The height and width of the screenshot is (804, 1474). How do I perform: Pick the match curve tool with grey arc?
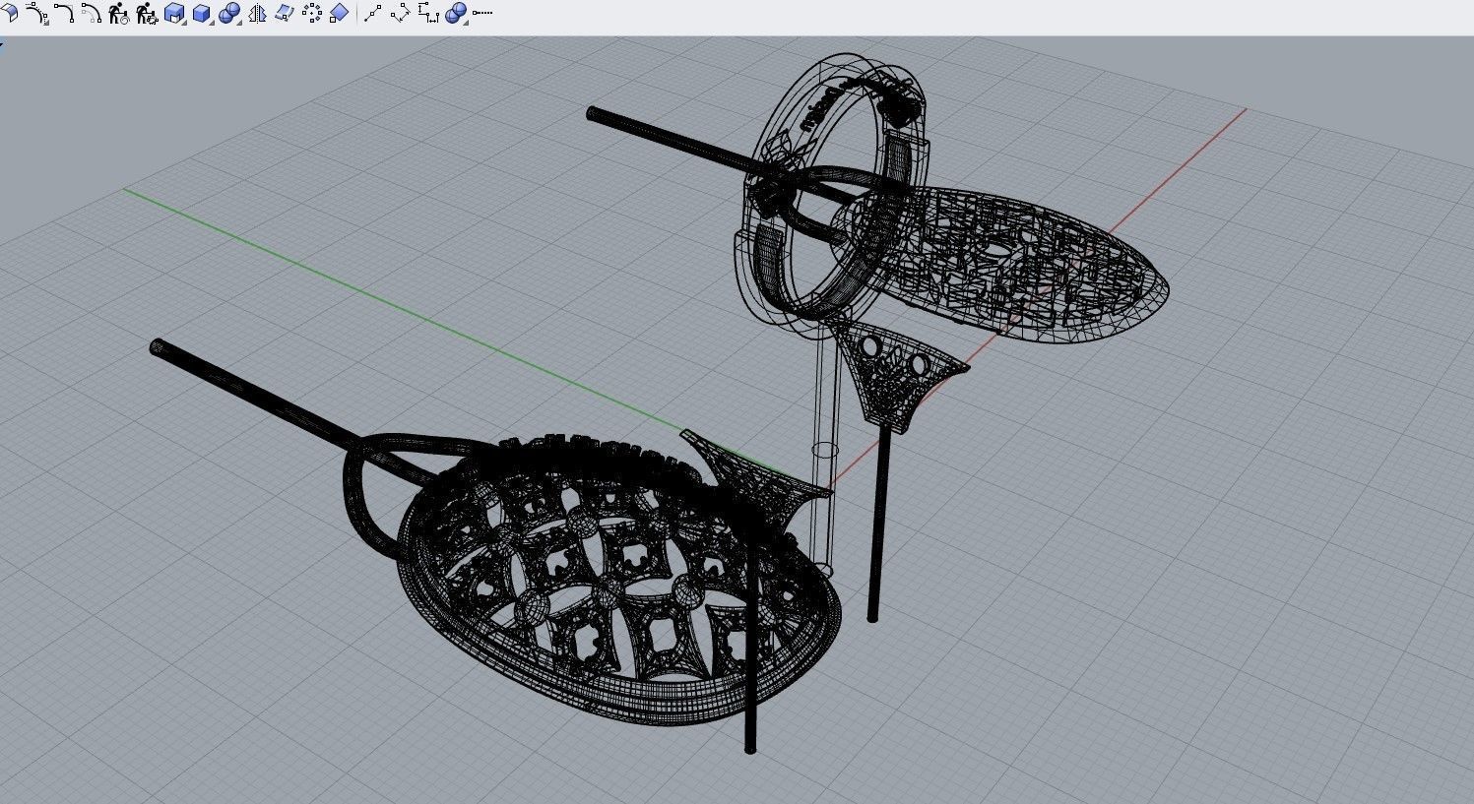point(92,13)
